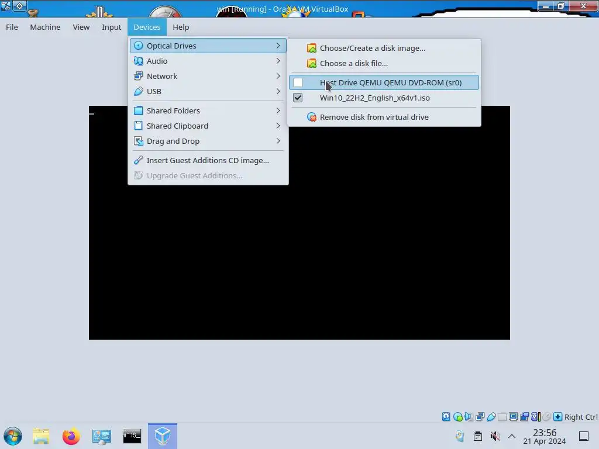This screenshot has height=449, width=599.
Task: Click the Shared Clipboard icon
Action: (x=138, y=126)
